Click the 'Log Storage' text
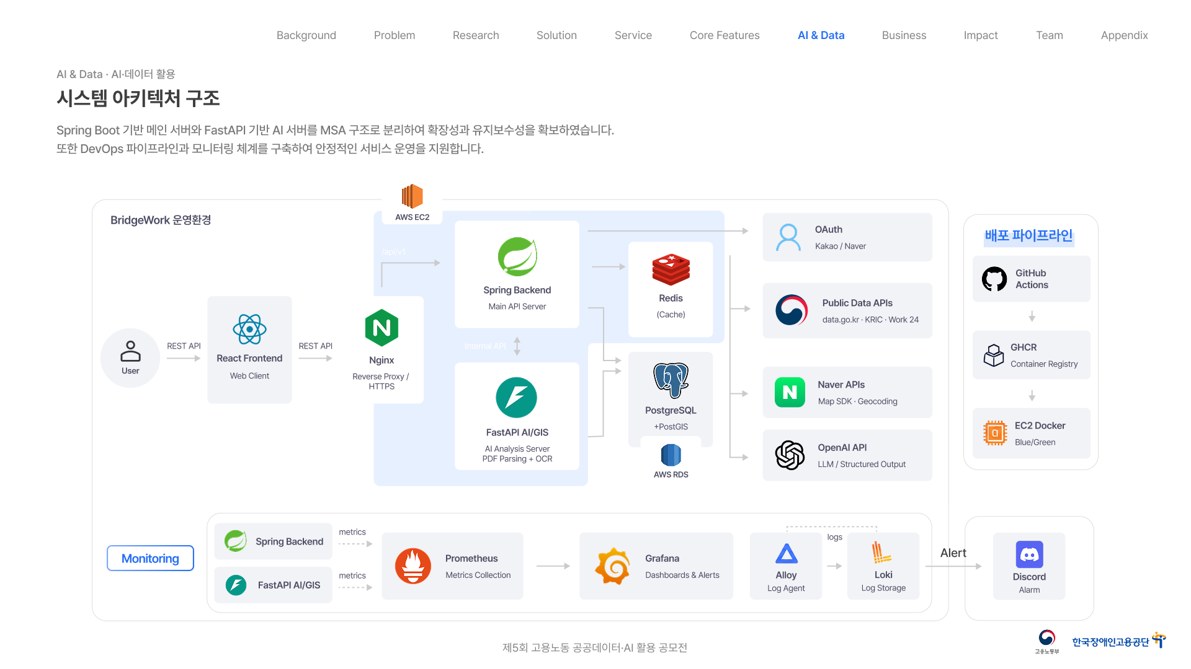The width and height of the screenshot is (1191, 669). click(x=883, y=588)
